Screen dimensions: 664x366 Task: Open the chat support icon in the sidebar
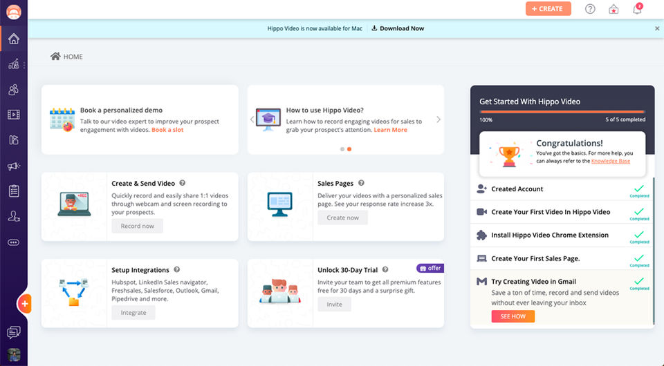click(x=14, y=333)
